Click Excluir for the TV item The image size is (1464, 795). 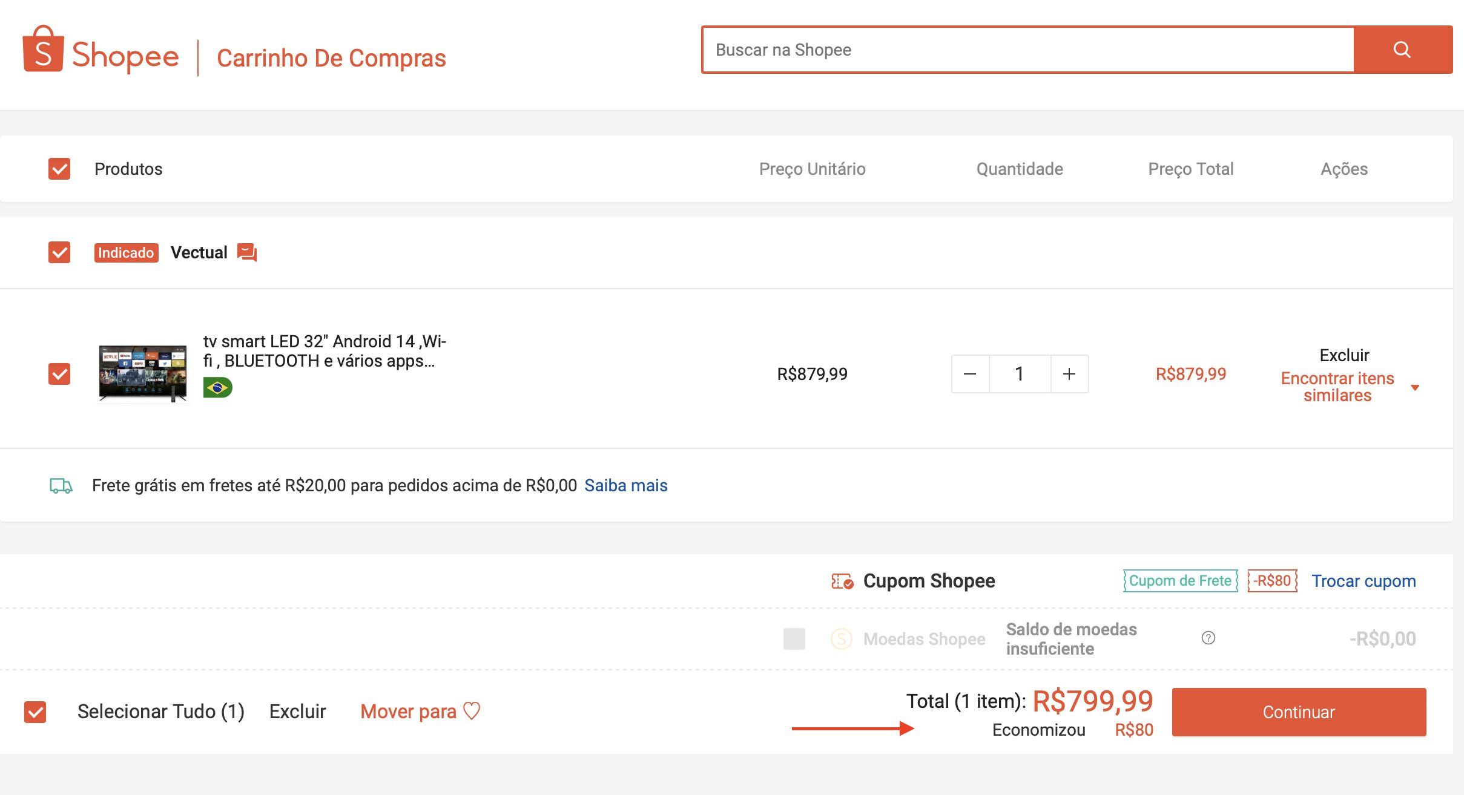coord(1344,355)
